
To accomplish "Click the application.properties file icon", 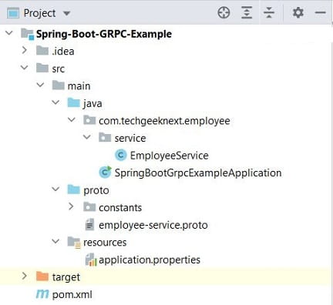I will point(91,260).
